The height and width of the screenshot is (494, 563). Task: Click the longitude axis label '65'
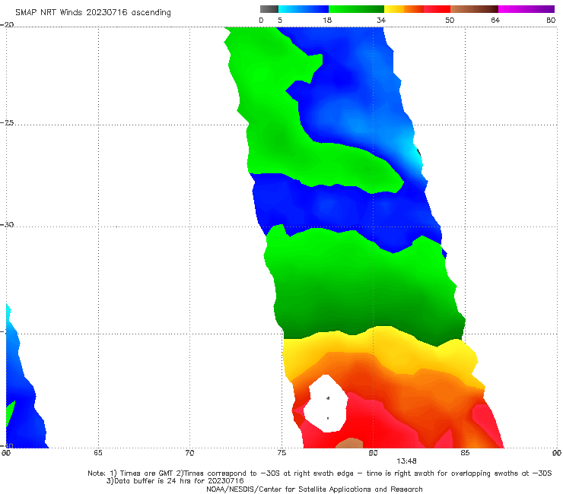[x=98, y=453]
